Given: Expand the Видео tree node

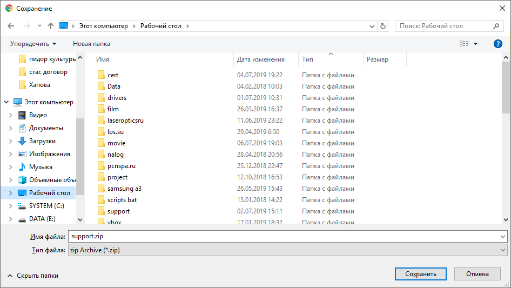Looking at the screenshot, I should [10, 115].
